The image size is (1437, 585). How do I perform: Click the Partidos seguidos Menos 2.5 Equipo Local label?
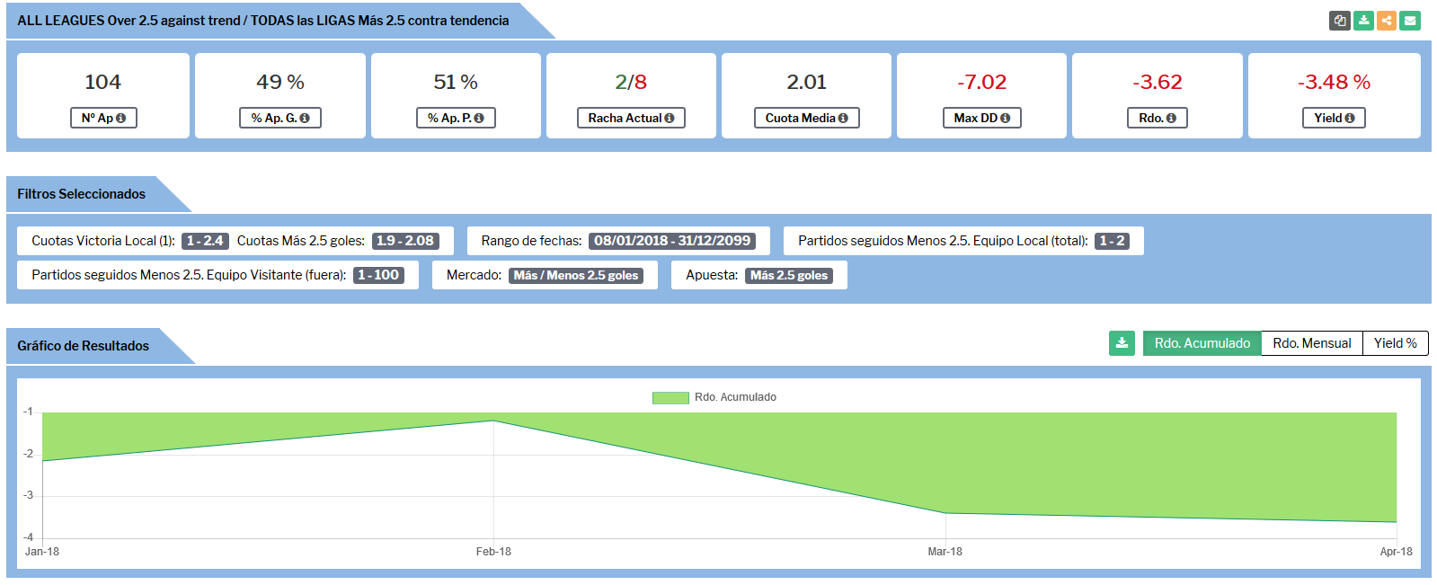tap(943, 241)
